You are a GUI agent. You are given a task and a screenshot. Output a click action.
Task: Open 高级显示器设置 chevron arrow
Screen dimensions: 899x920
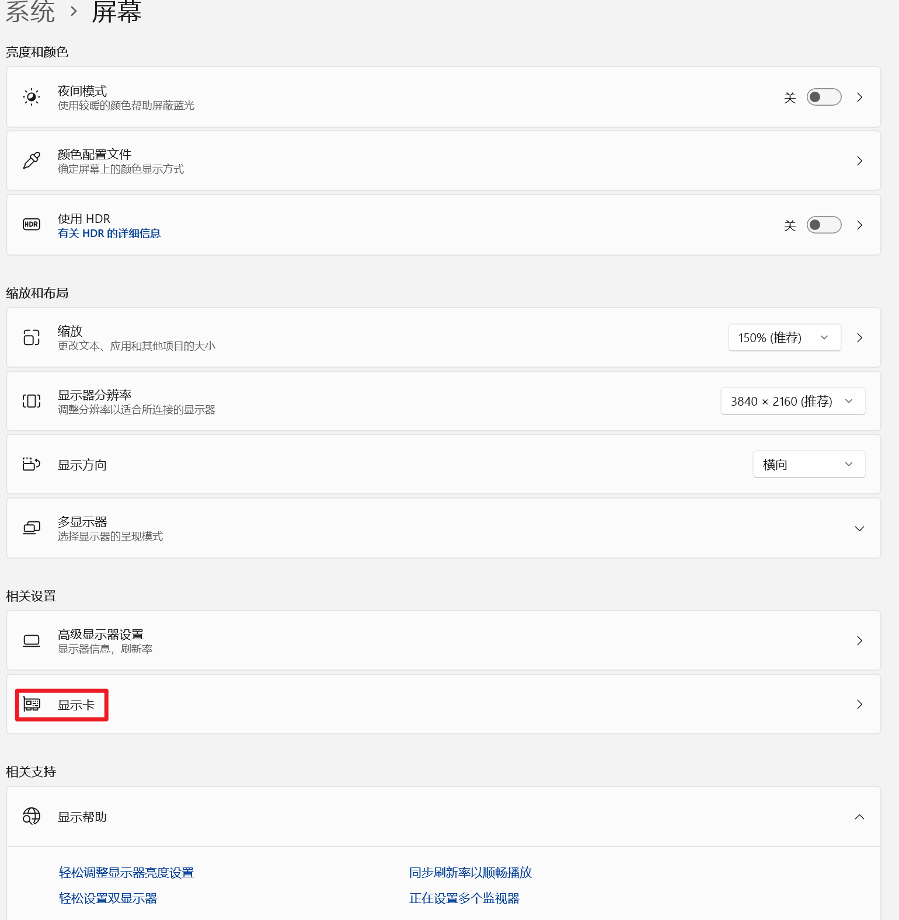click(859, 640)
